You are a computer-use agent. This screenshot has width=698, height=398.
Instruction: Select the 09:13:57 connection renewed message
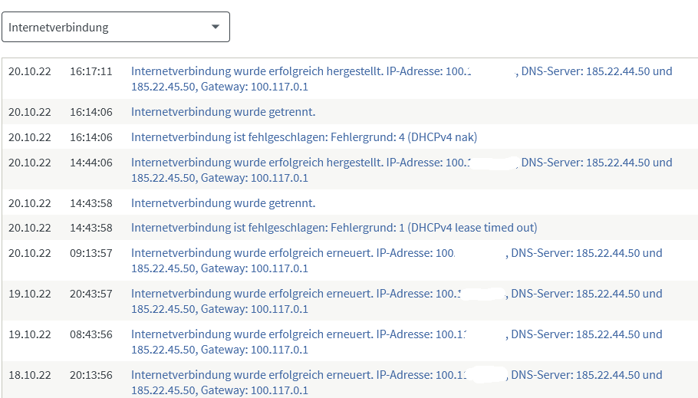tap(397, 261)
